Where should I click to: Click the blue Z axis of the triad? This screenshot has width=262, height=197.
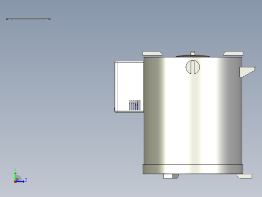(x=20, y=181)
